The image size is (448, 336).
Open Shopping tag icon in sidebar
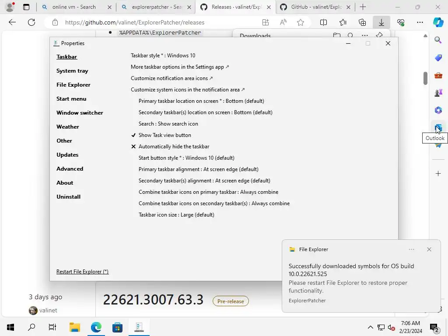[x=438, y=58]
